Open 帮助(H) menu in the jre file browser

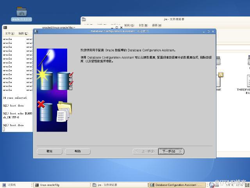(157, 25)
